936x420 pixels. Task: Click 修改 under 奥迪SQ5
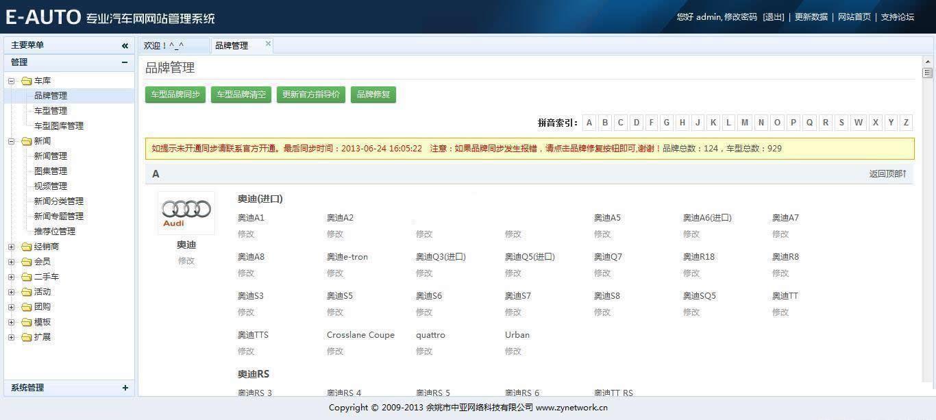[x=691, y=312]
